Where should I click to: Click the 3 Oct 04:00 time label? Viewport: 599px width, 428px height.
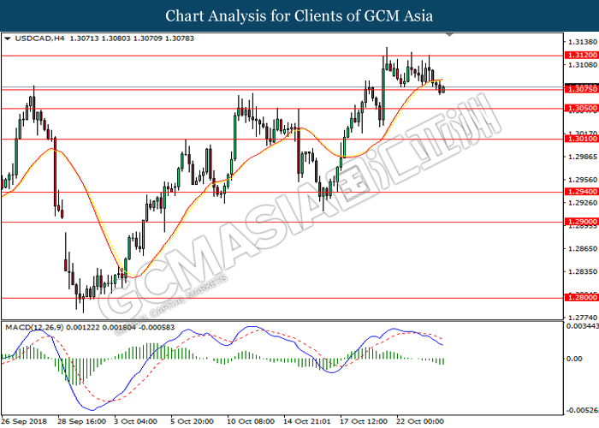click(x=135, y=421)
